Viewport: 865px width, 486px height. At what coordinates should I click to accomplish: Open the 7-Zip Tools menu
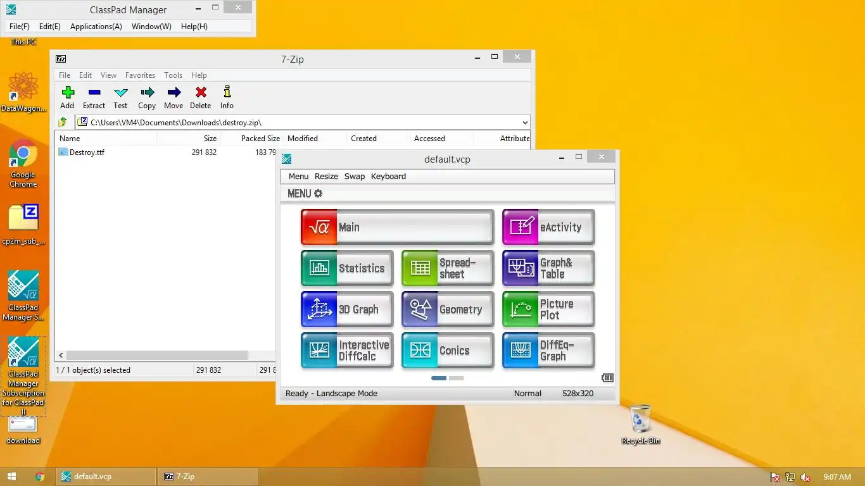tap(173, 75)
